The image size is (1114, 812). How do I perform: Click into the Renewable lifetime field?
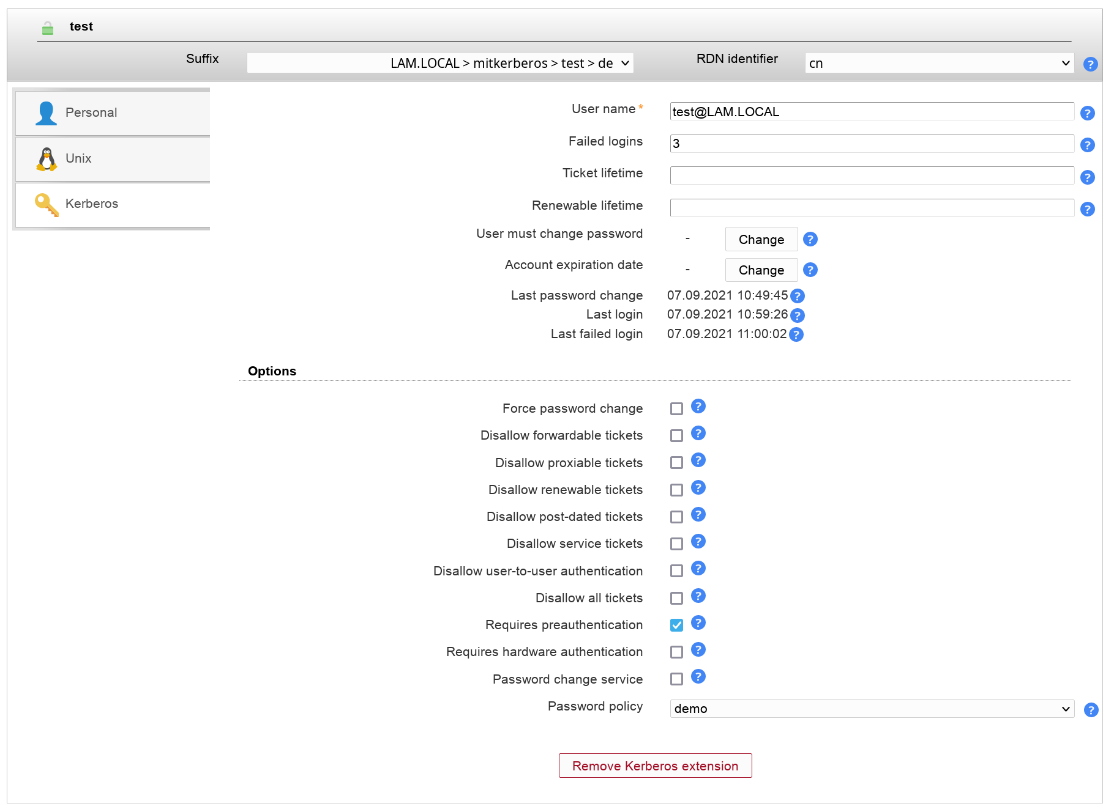(x=872, y=208)
